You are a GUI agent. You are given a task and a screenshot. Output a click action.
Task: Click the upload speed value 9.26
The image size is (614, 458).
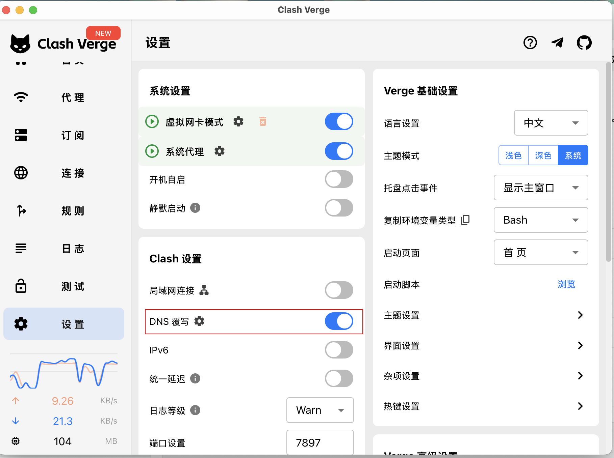pos(62,401)
